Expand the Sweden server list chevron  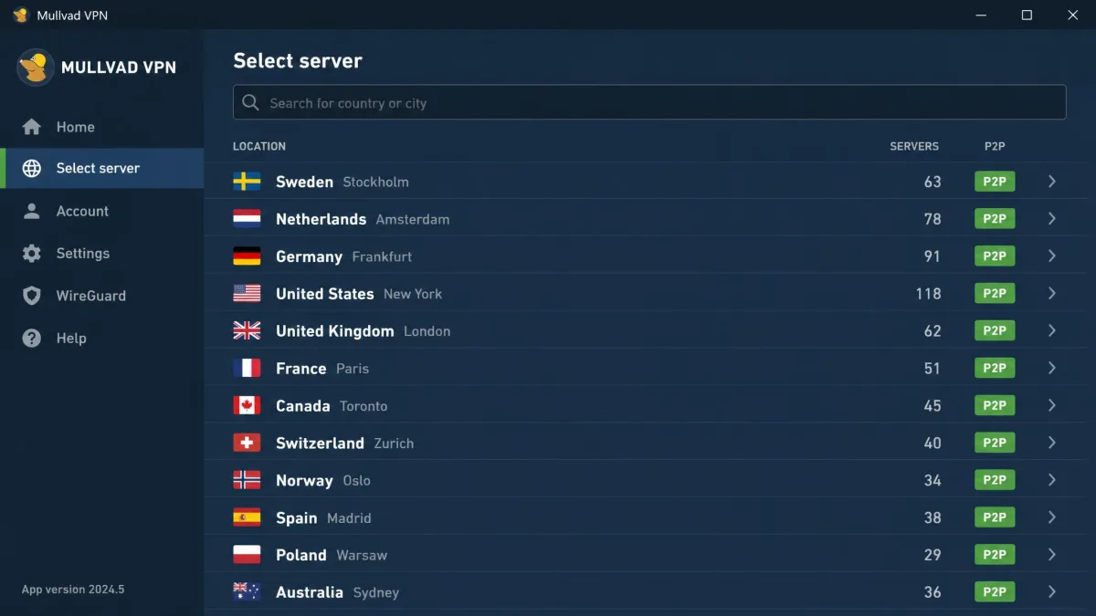tap(1052, 182)
